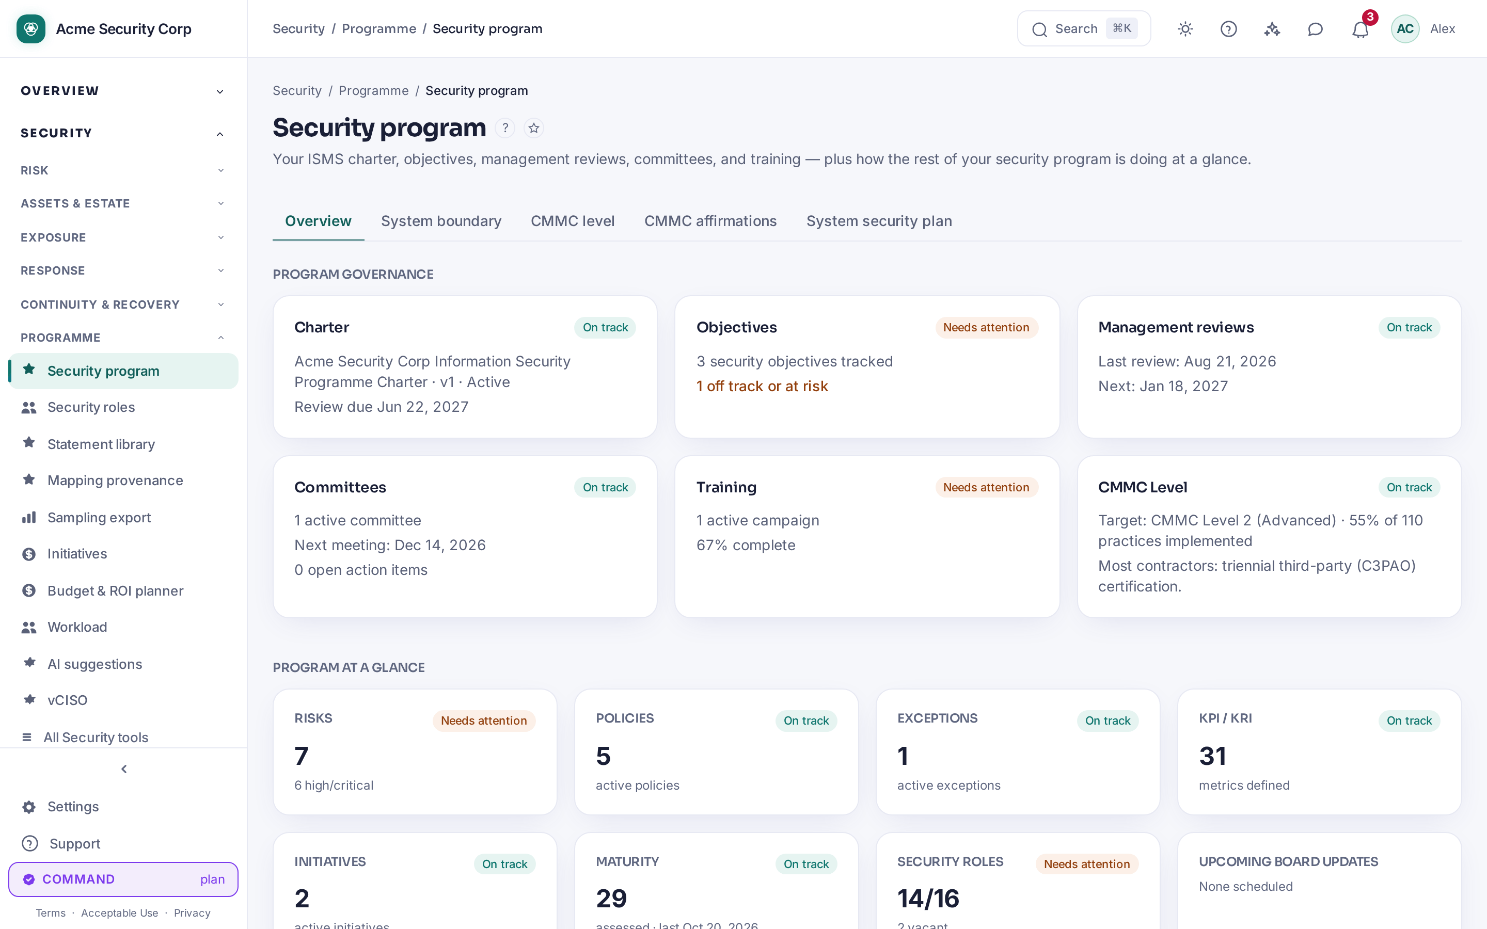Click the Search field in top bar
The width and height of the screenshot is (1487, 929).
(x=1084, y=29)
